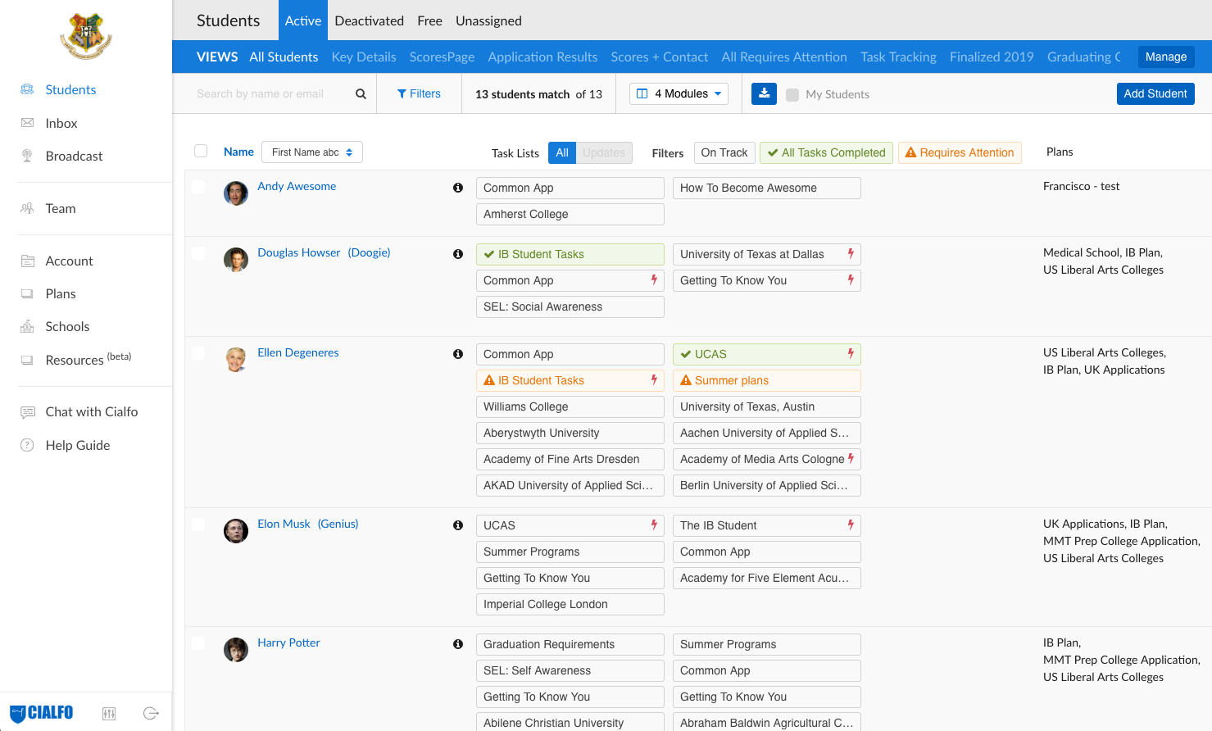Open Ellen Degeneres student profile link
The width and height of the screenshot is (1212, 731).
pos(297,352)
